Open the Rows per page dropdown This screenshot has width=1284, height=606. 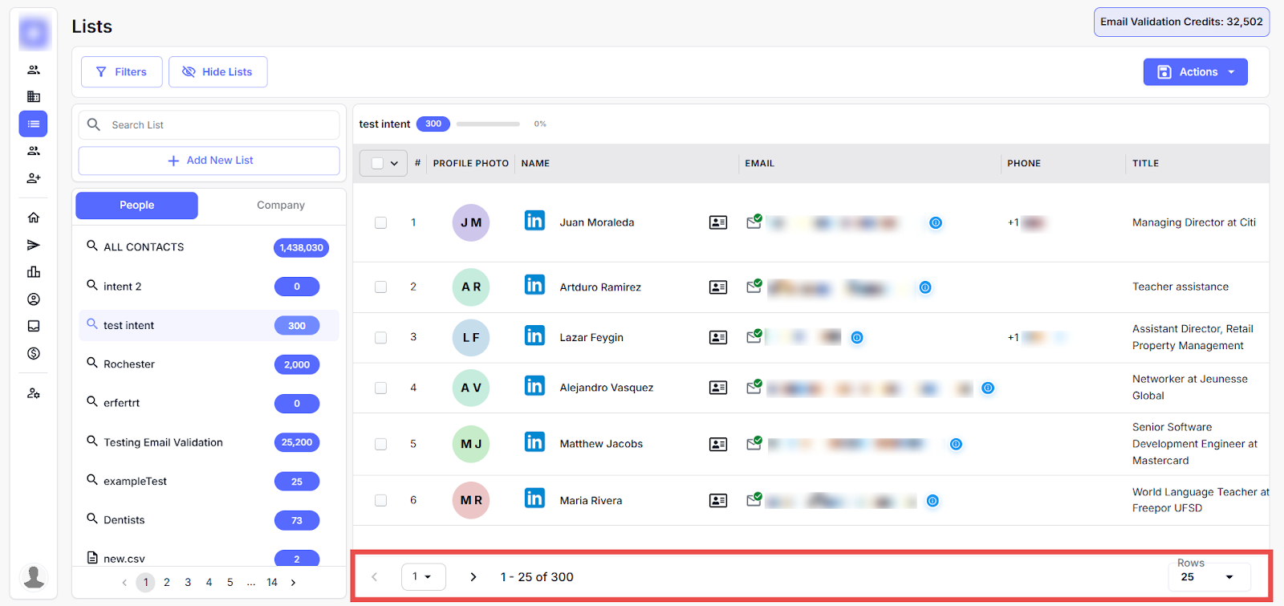click(x=1209, y=577)
